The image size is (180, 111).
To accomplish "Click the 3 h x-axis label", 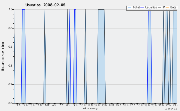I will 32,105.
